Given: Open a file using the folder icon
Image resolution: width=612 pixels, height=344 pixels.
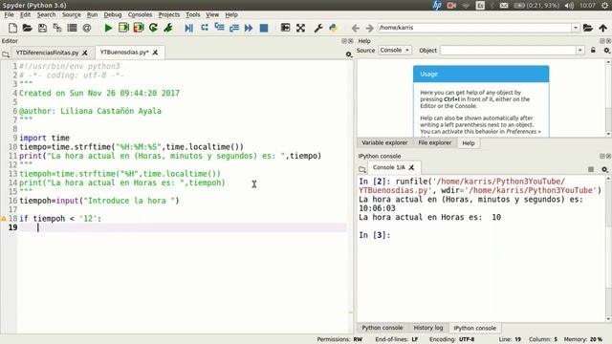Looking at the screenshot, I should point(27,28).
